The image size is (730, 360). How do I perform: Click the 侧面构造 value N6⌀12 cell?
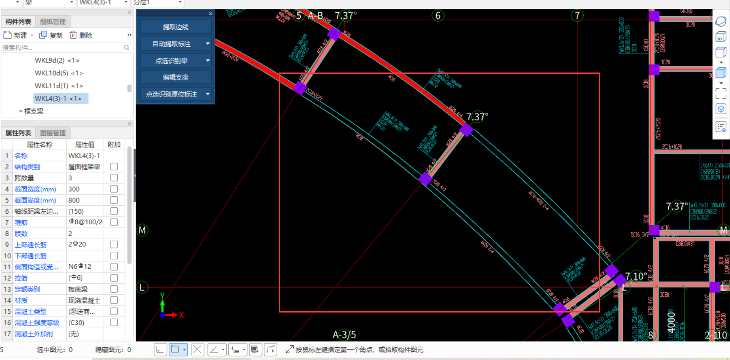pos(85,267)
